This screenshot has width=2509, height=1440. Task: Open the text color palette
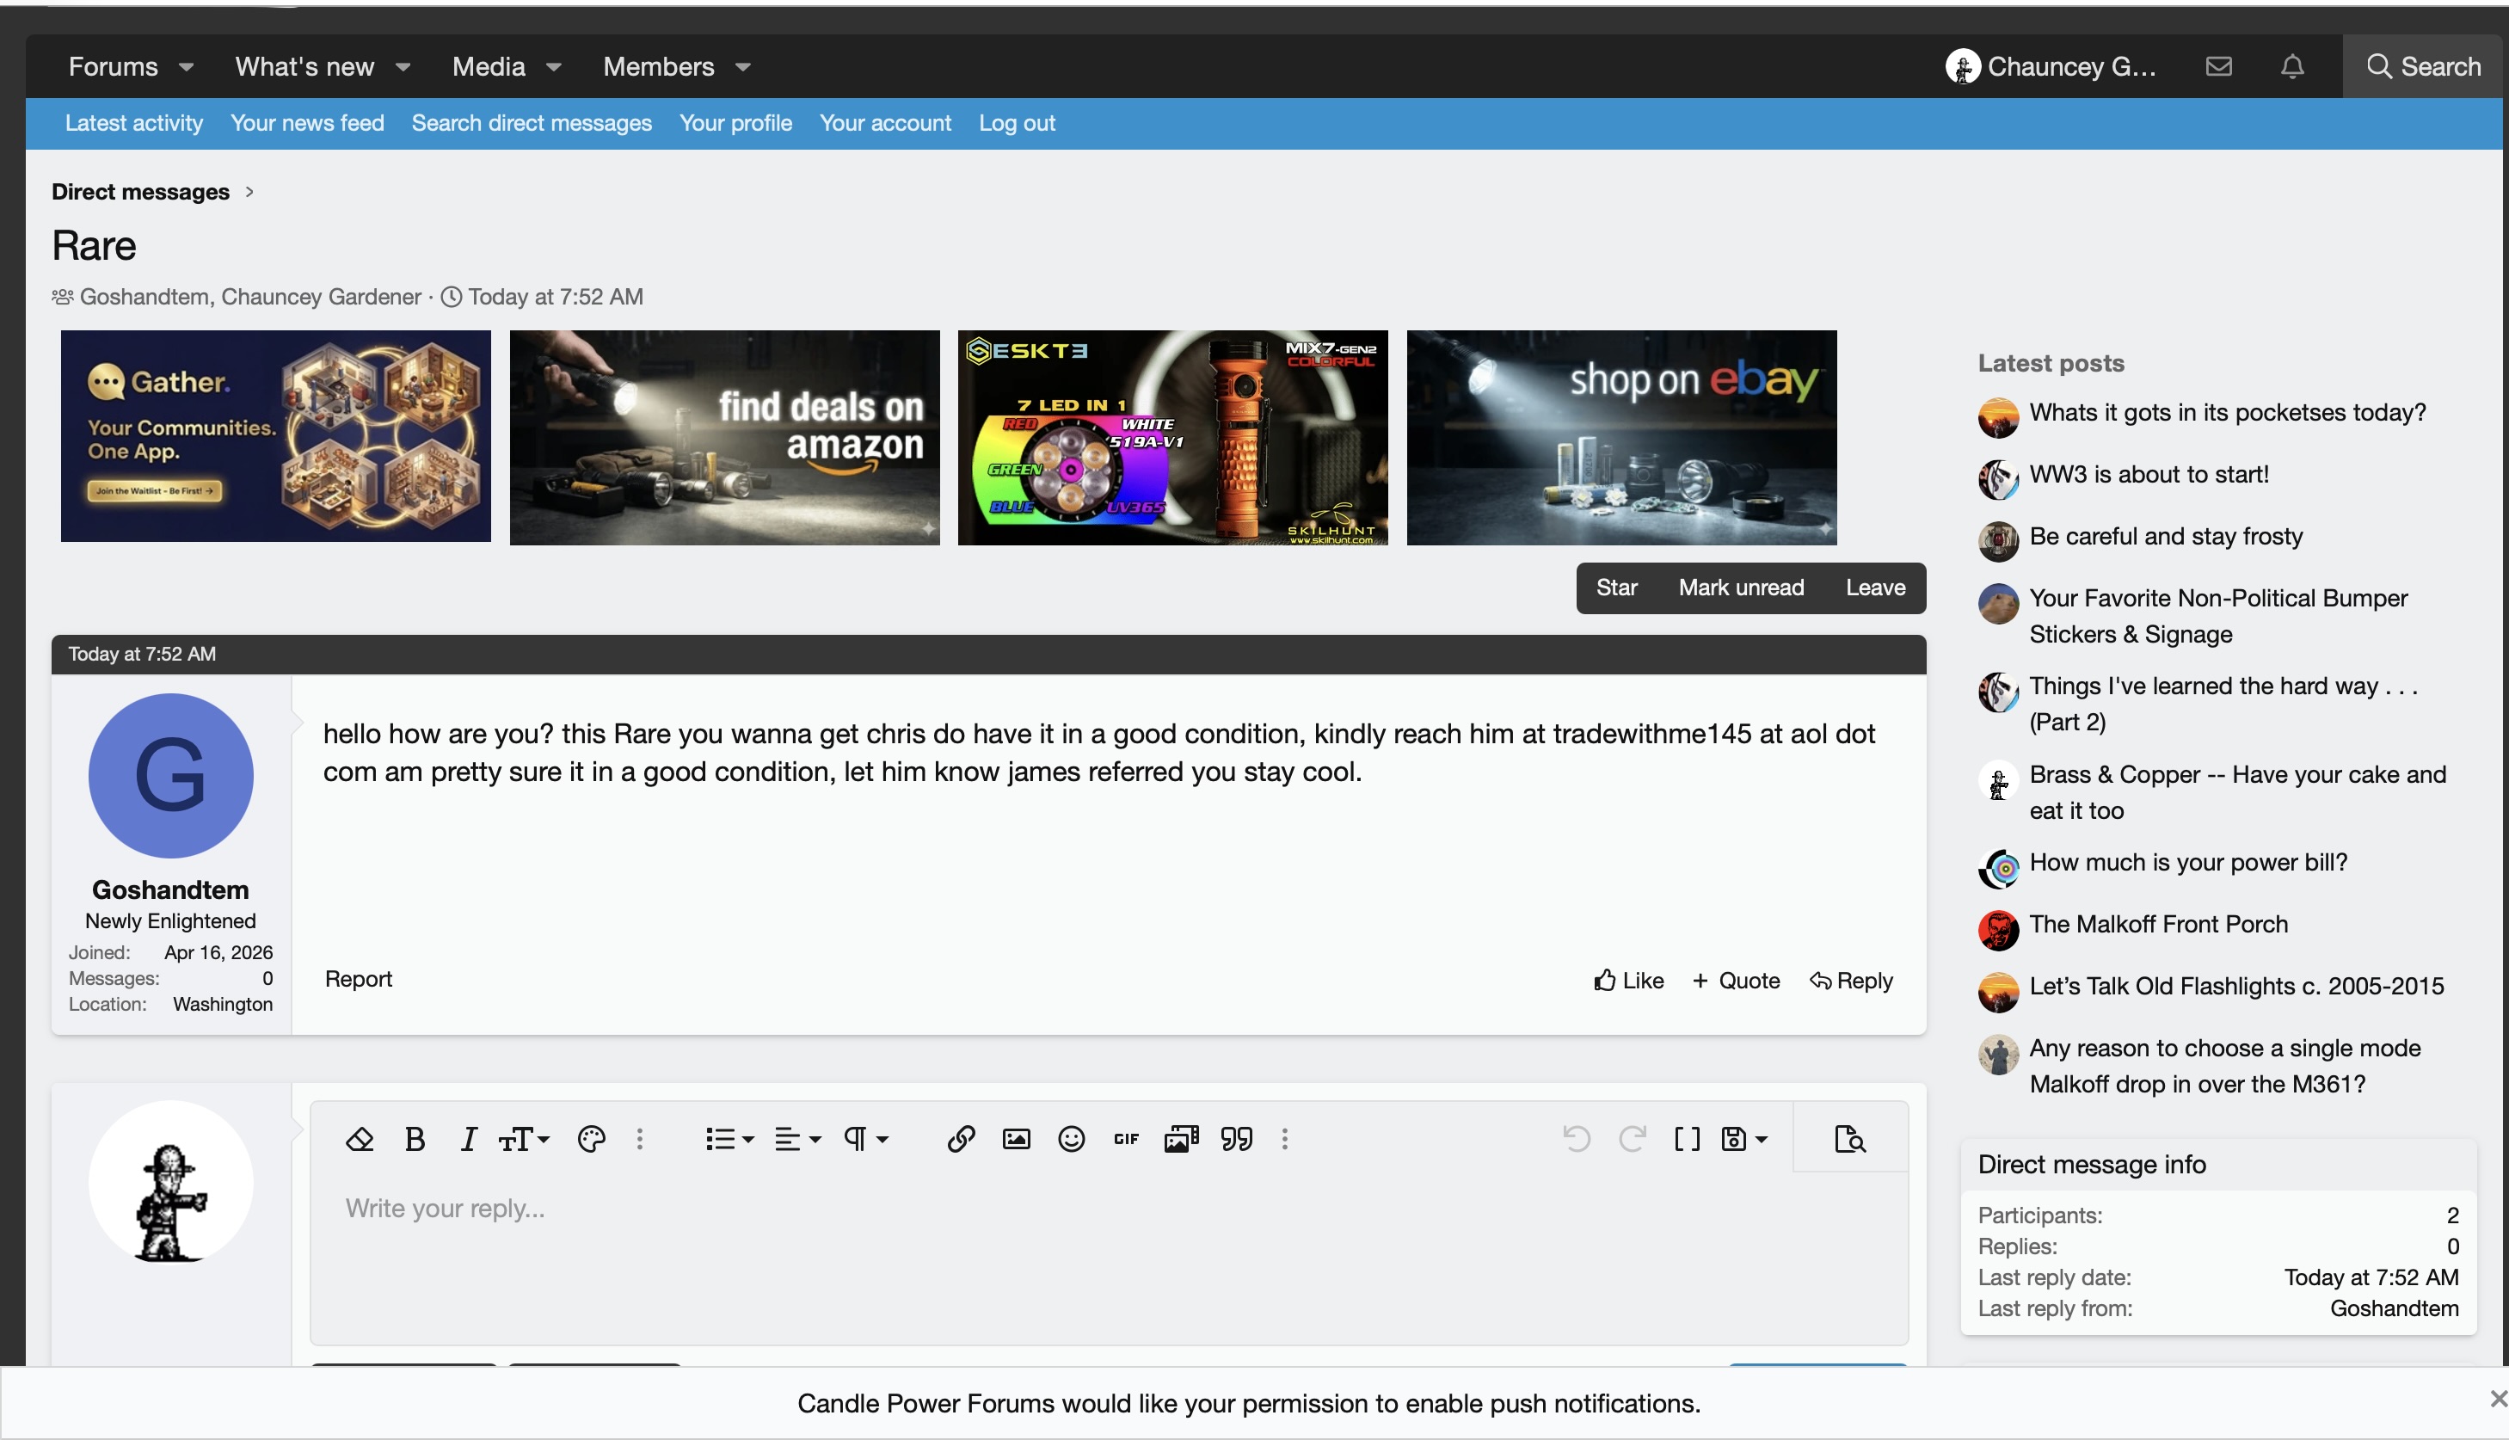(x=592, y=1139)
